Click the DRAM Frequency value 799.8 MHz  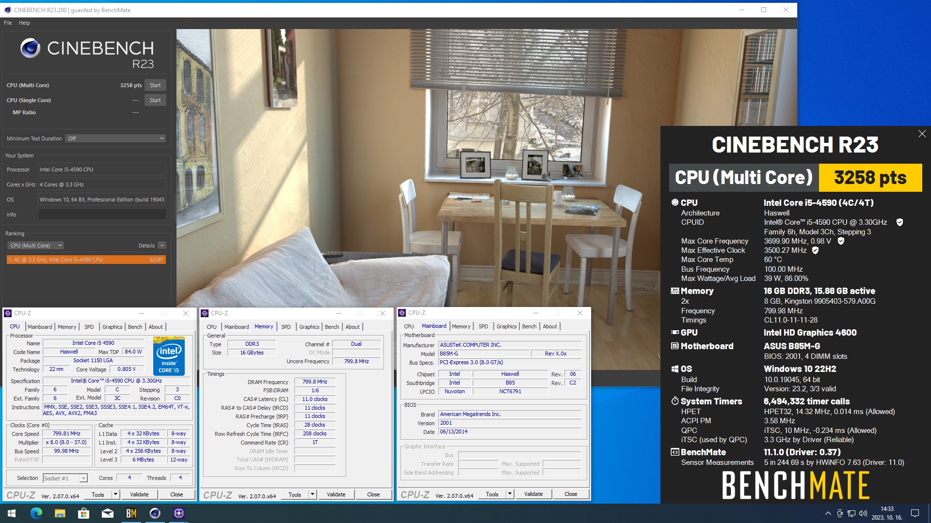click(315, 382)
